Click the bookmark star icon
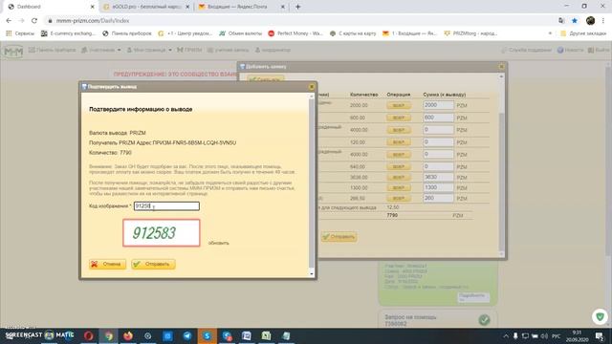This screenshot has width=612, height=344. click(x=575, y=21)
